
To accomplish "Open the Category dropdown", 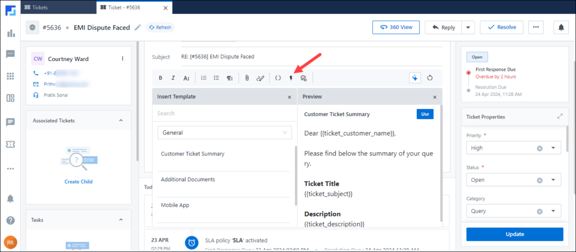I will point(553,212).
